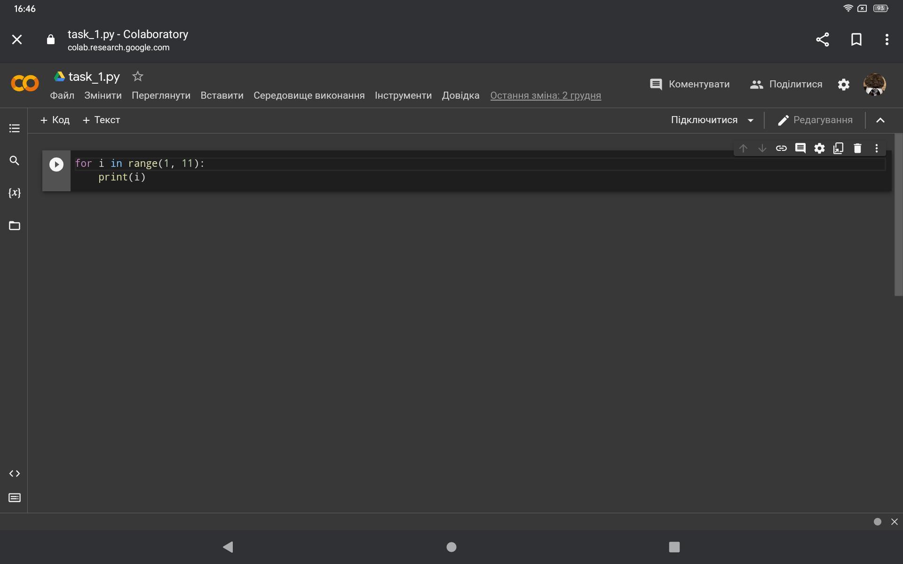Viewport: 903px width, 564px height.
Task: Run the code cell
Action: tap(56, 164)
